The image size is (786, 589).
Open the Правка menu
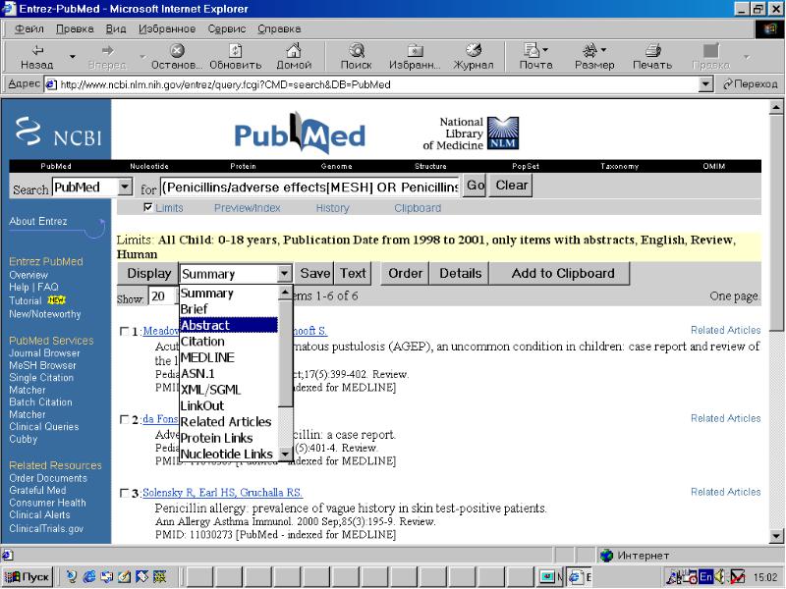click(75, 29)
